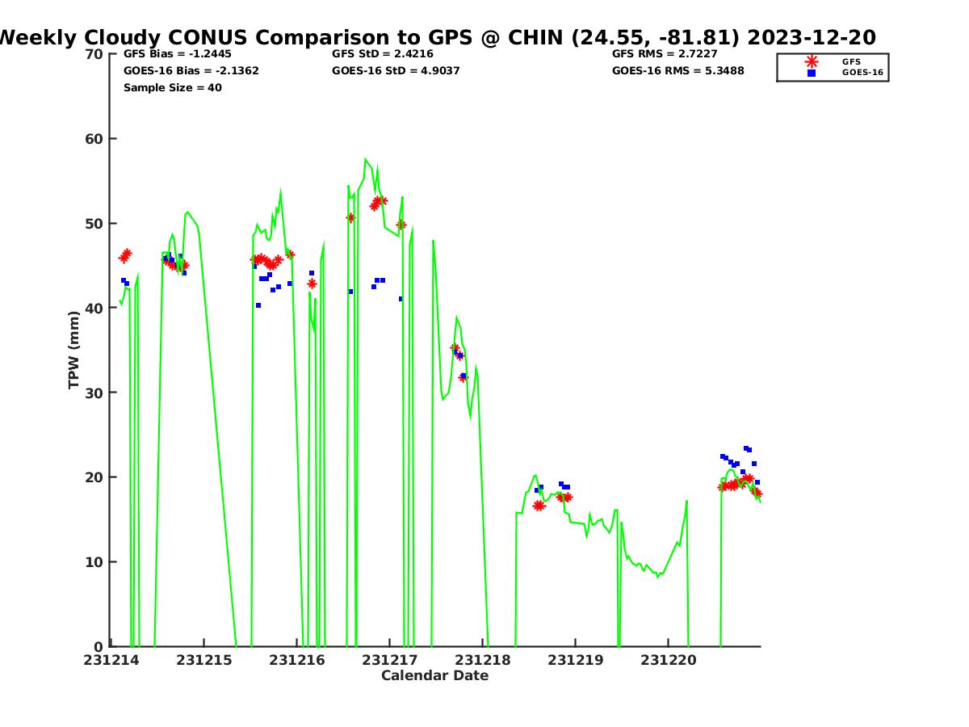This screenshot has width=969, height=727.
Task: Click the red GFS asterisk legend marker
Action: coord(812,61)
